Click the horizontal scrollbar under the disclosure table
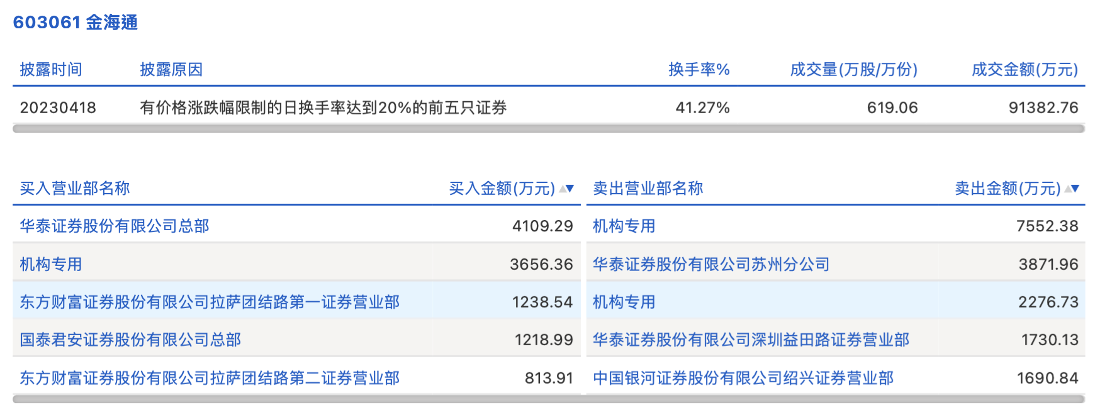The width and height of the screenshot is (1100, 410). coord(549,128)
